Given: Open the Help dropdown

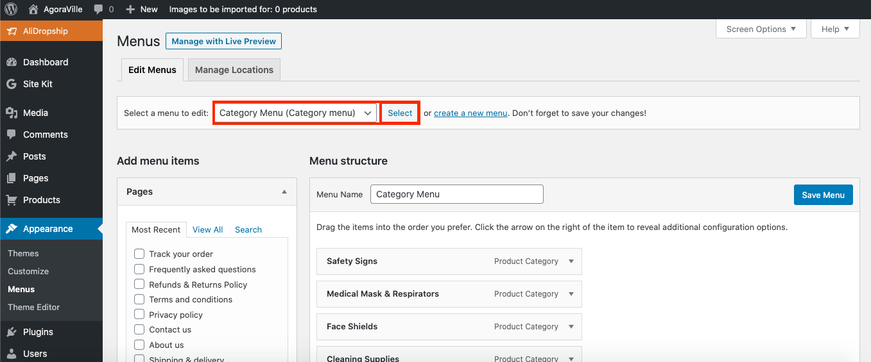Looking at the screenshot, I should pyautogui.click(x=835, y=29).
